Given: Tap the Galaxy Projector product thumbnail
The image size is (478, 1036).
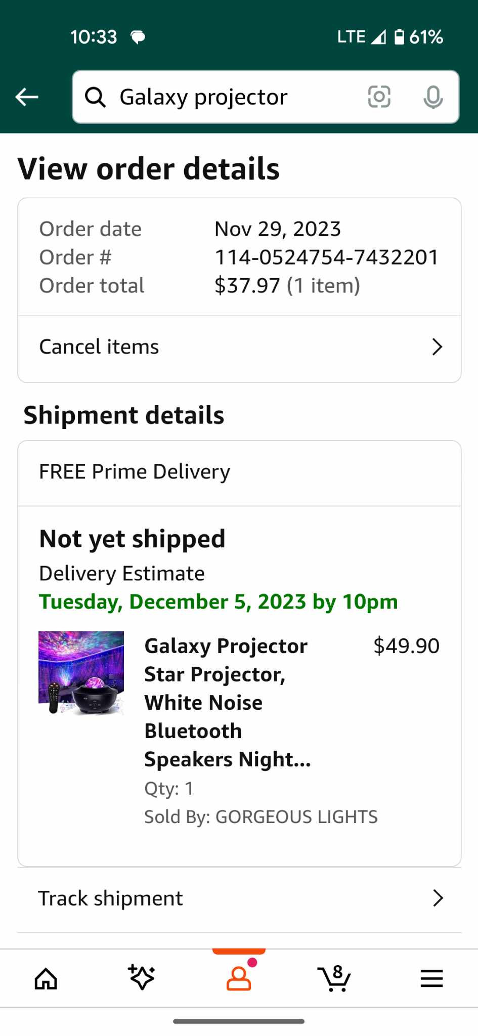Looking at the screenshot, I should (x=81, y=672).
